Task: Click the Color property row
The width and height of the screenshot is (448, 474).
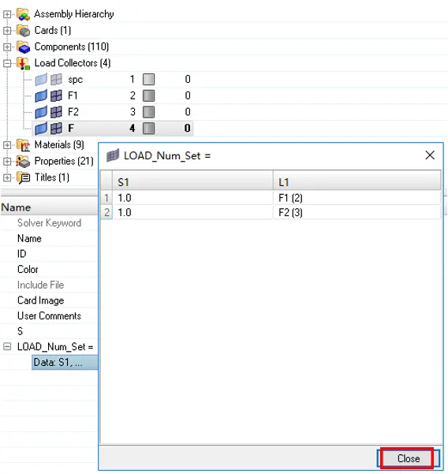Action: [x=49, y=270]
